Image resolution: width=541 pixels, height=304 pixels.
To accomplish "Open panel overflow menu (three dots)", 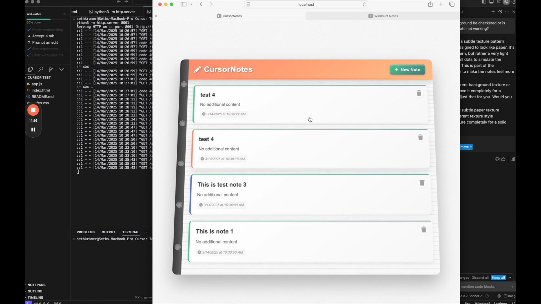I will point(146,232).
